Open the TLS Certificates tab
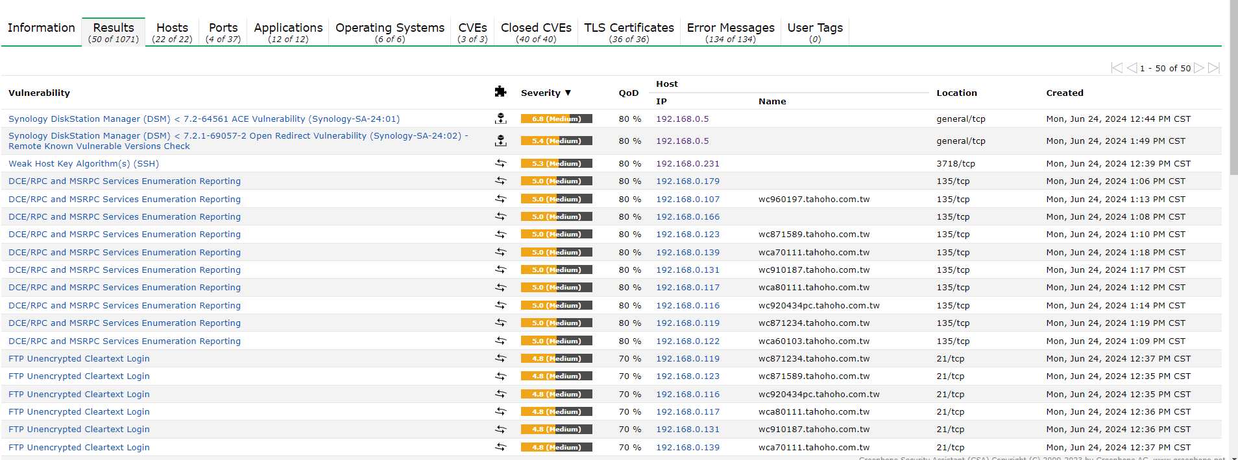 pyautogui.click(x=629, y=32)
